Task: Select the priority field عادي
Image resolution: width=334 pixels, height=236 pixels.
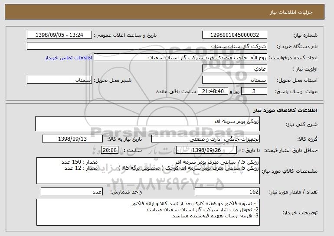Action: tap(235, 69)
